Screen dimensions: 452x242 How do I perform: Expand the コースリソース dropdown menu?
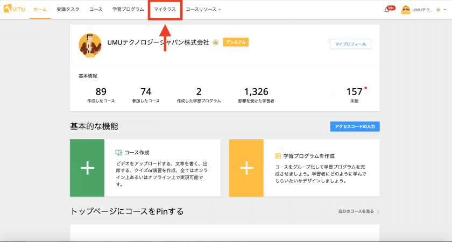click(203, 9)
